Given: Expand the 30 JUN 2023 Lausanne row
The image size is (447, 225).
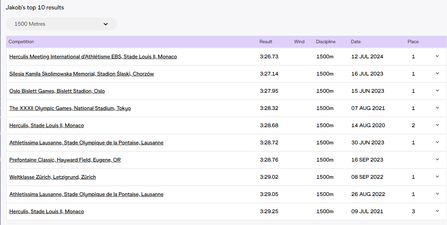Looking at the screenshot, I should tap(437, 142).
